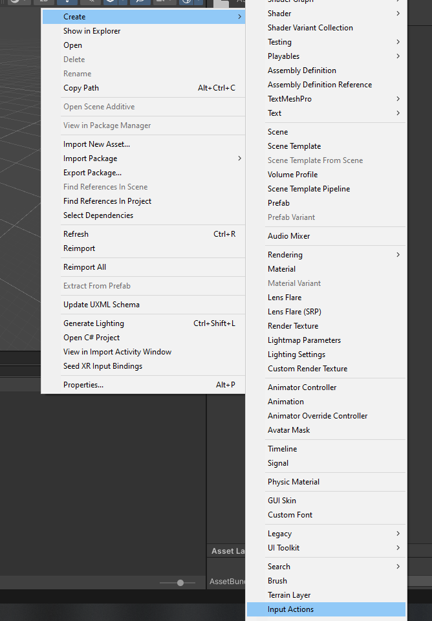
Task: Click the Show in Explorer menu entry
Action: [x=92, y=31]
